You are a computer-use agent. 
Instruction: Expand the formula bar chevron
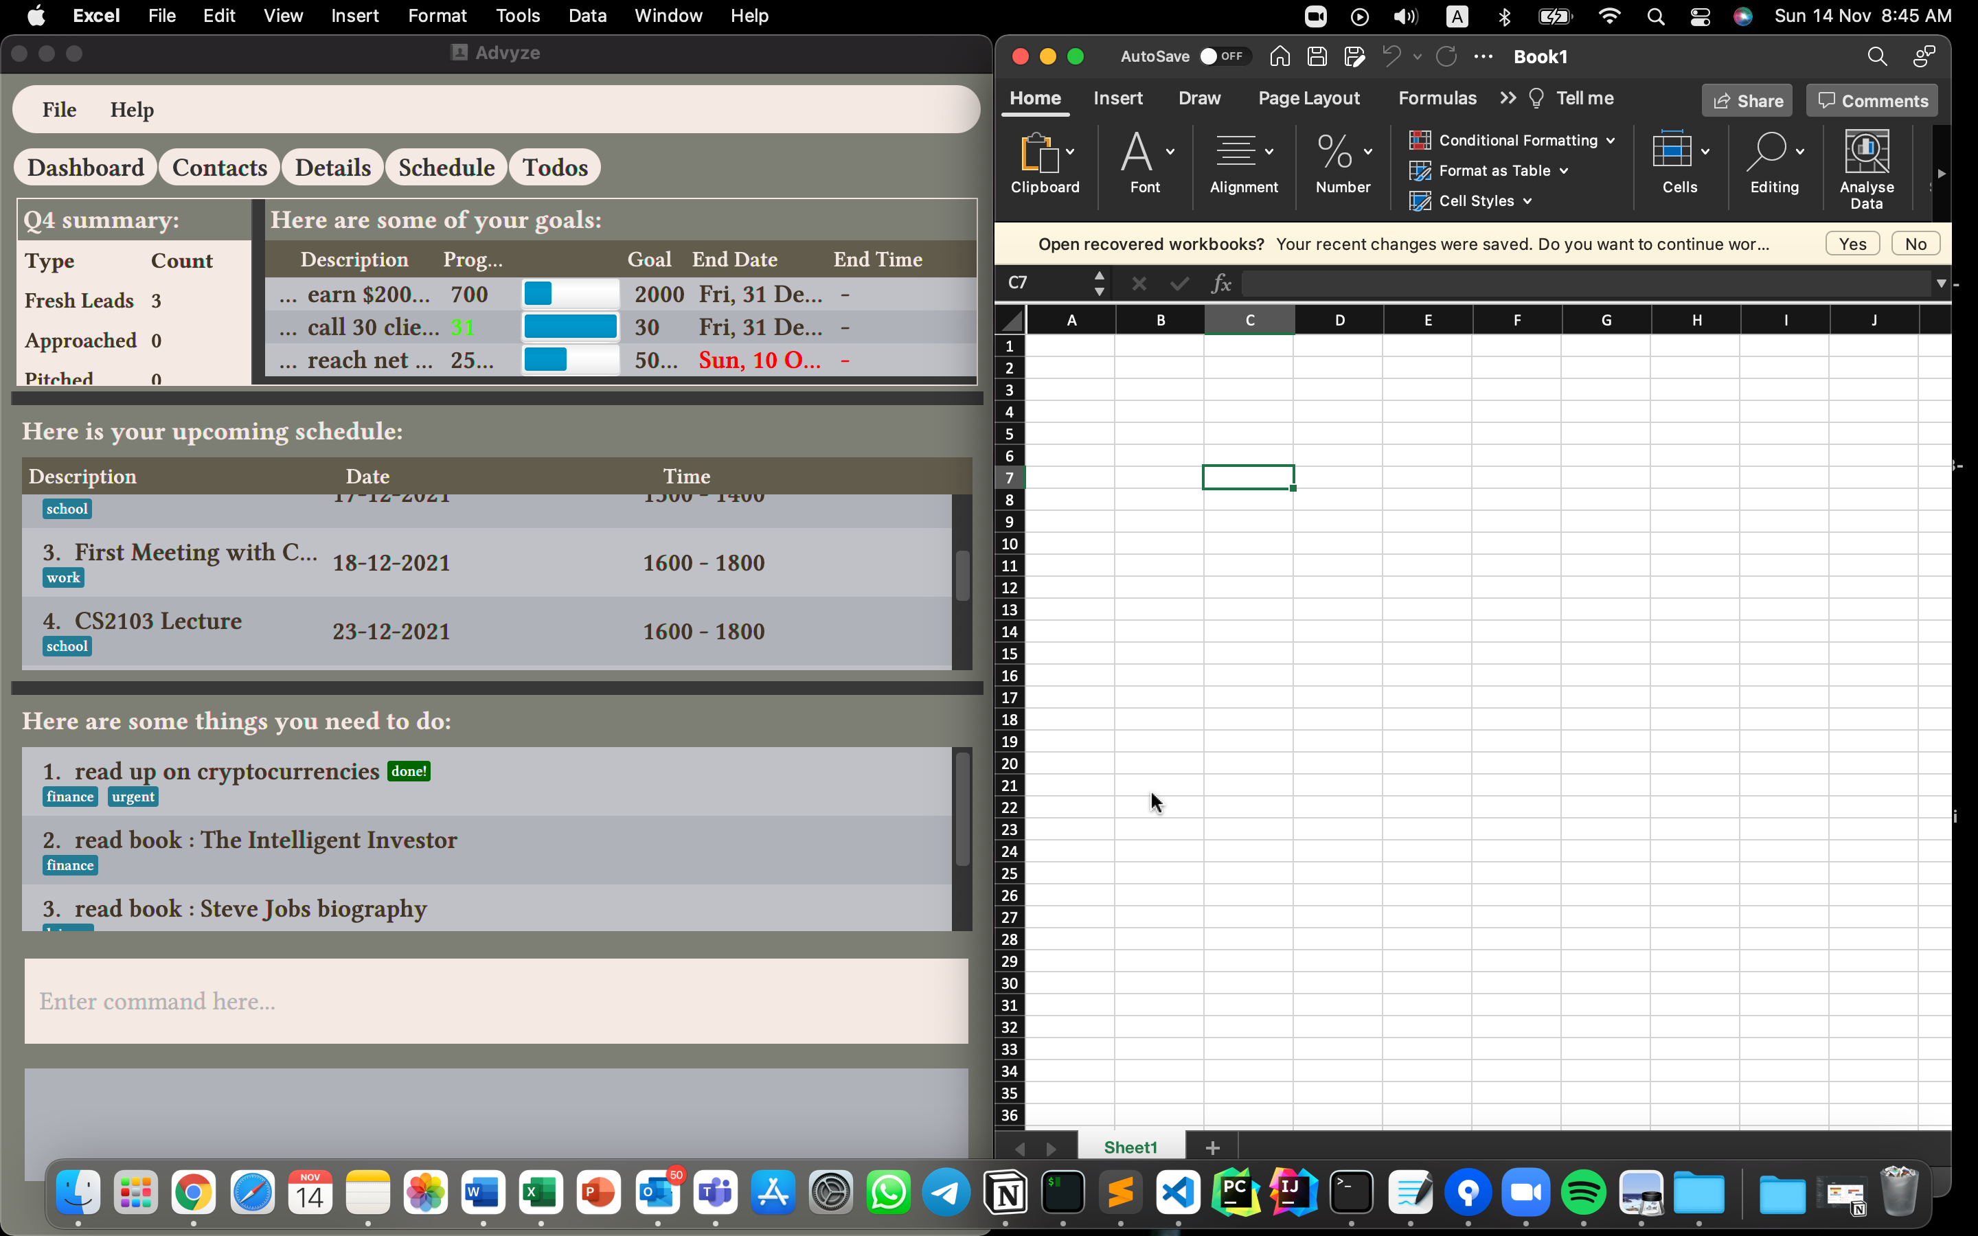[1941, 283]
